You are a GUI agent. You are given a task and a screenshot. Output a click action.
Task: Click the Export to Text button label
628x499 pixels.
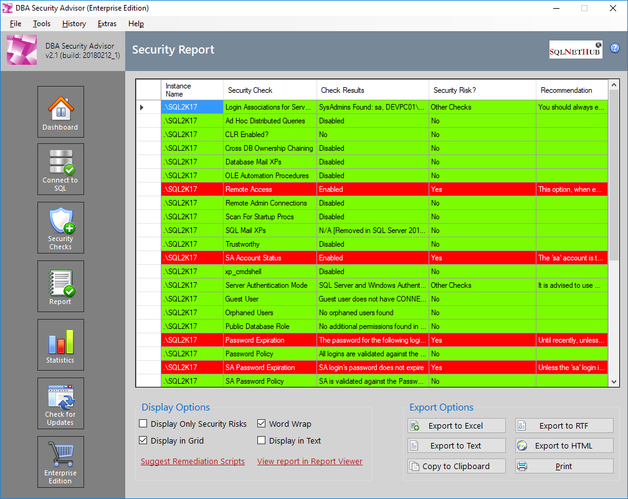[x=456, y=446]
